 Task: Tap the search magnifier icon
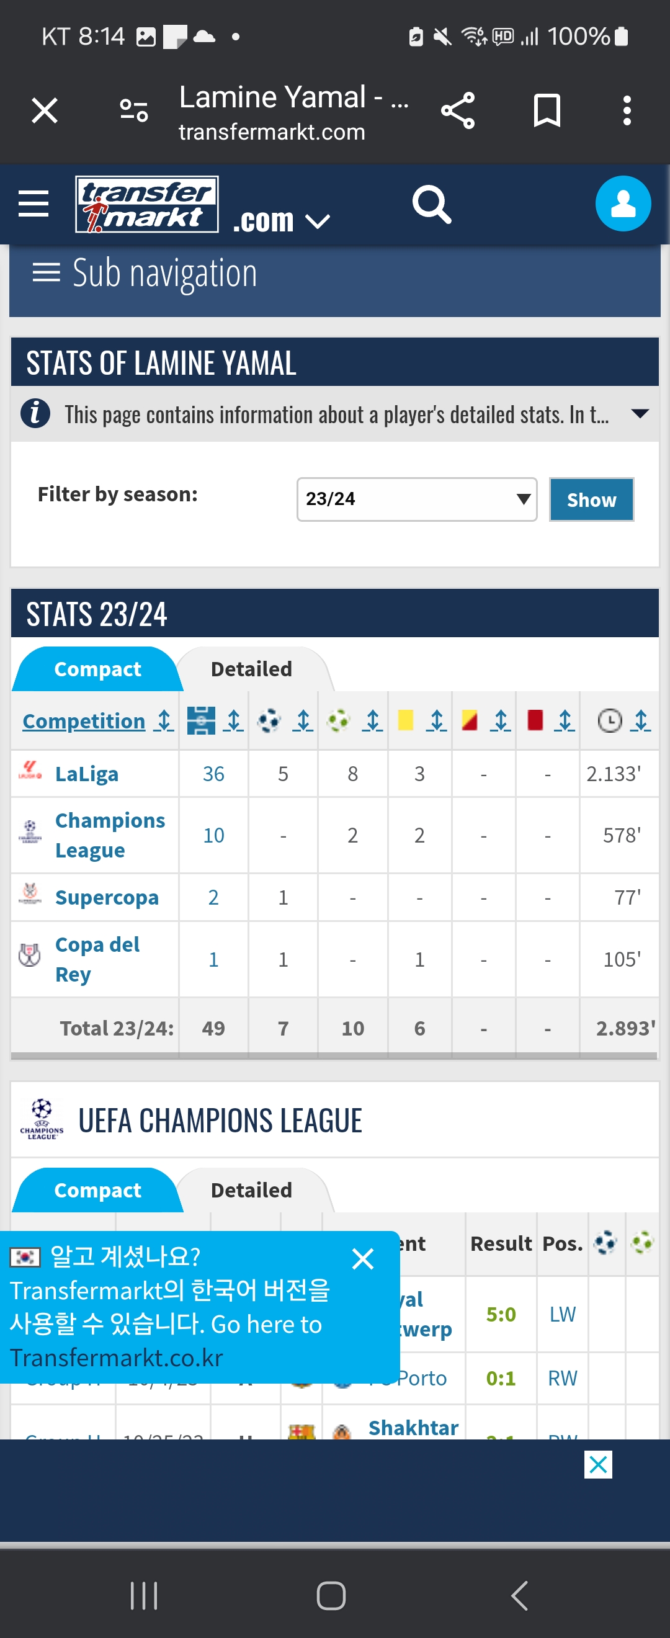(432, 204)
